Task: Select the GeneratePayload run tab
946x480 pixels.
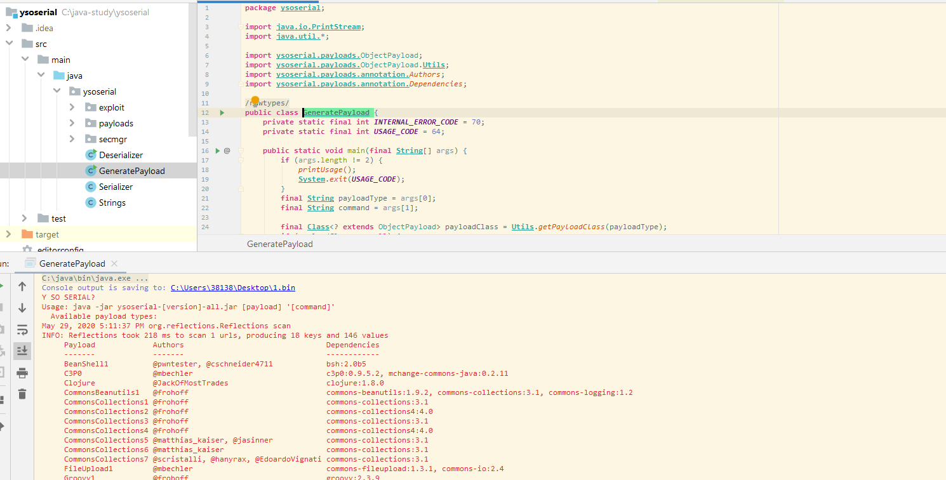Action: click(72, 263)
